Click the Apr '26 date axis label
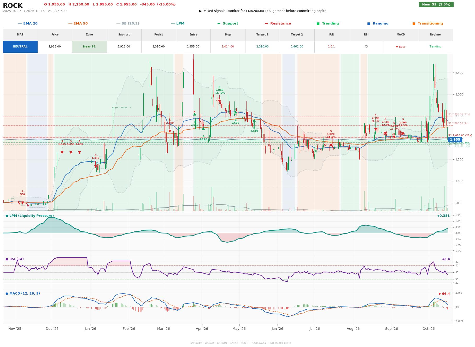Image resolution: width=475 pixels, height=347 pixels. coord(202,329)
